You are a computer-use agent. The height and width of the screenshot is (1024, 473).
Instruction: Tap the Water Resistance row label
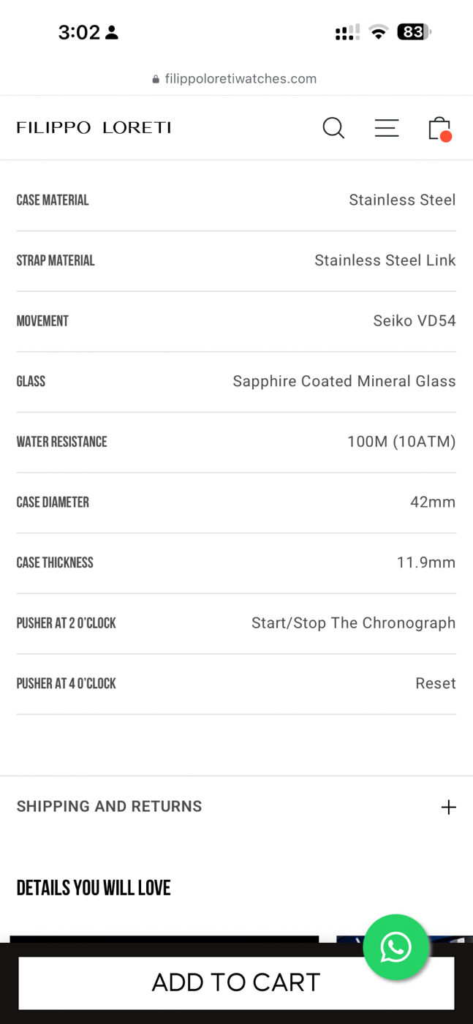61,442
